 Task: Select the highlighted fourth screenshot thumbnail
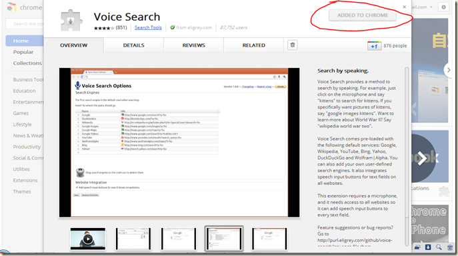point(224,239)
